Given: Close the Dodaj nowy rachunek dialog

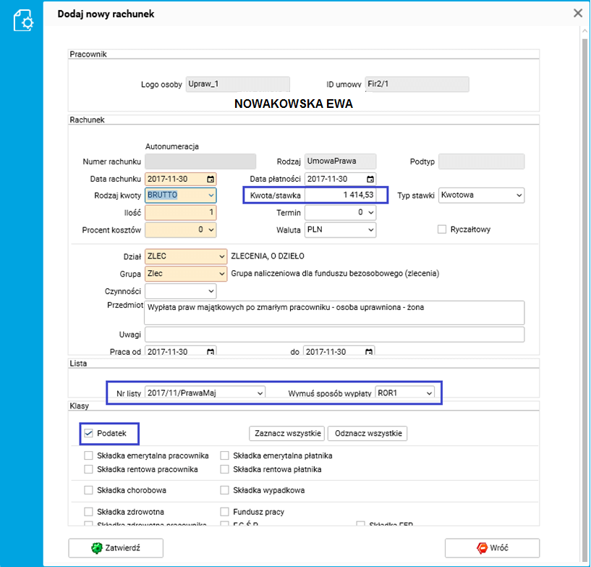Looking at the screenshot, I should coord(578,13).
